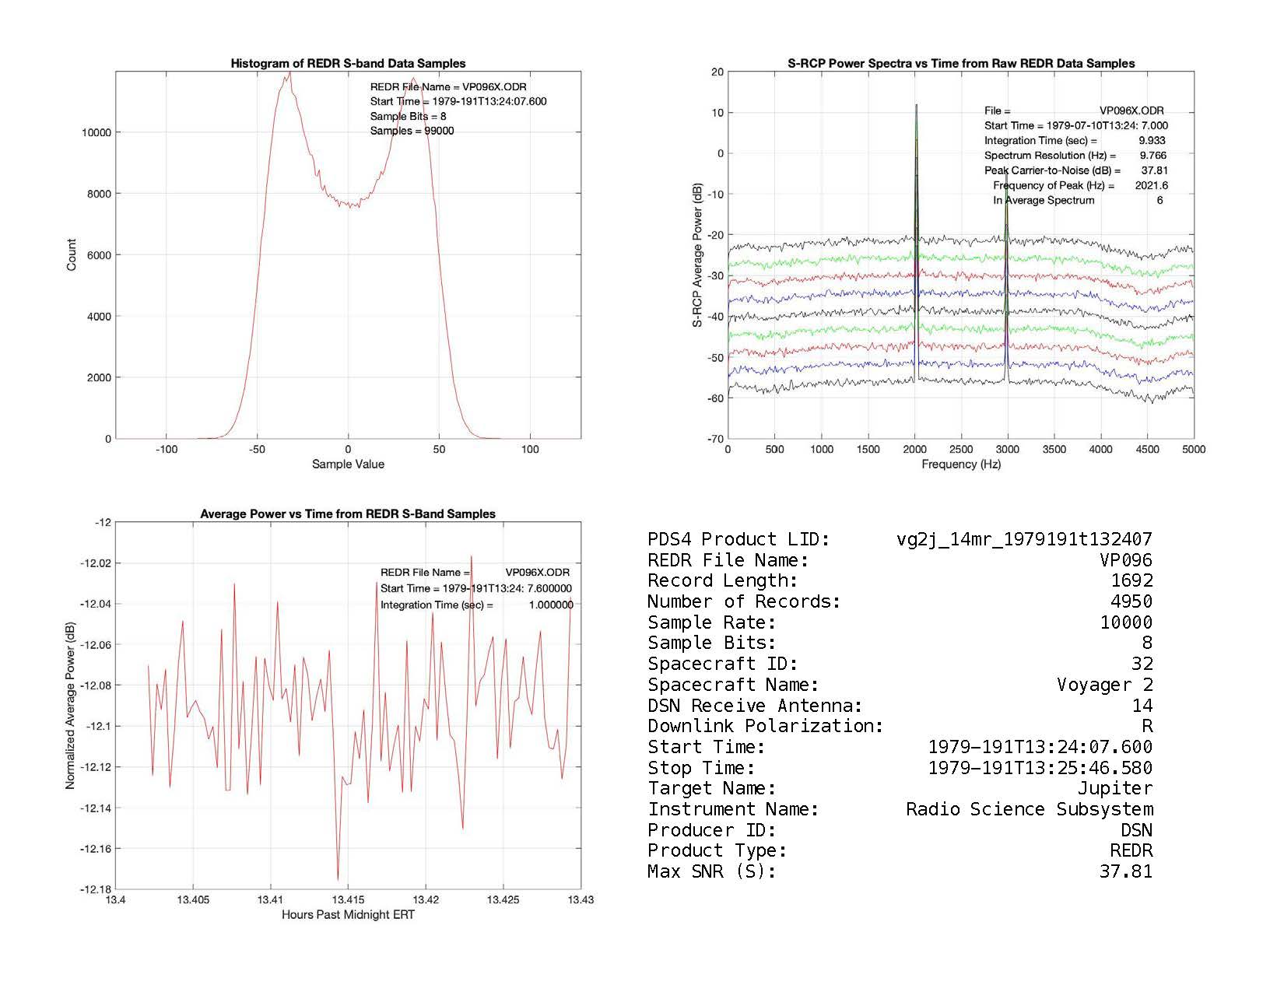Select the "Sample Value" x-axis label
This screenshot has width=1284, height=992.
[x=348, y=464]
